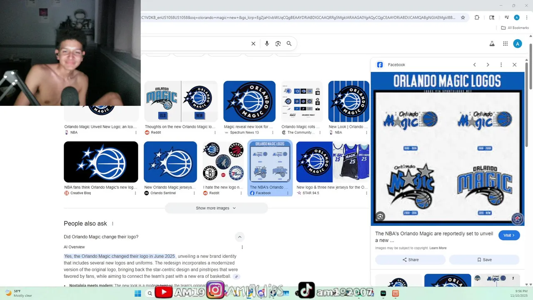Click 'NBA fans think Orlando Magic's new logo' title
The width and height of the screenshot is (533, 300).
click(100, 187)
